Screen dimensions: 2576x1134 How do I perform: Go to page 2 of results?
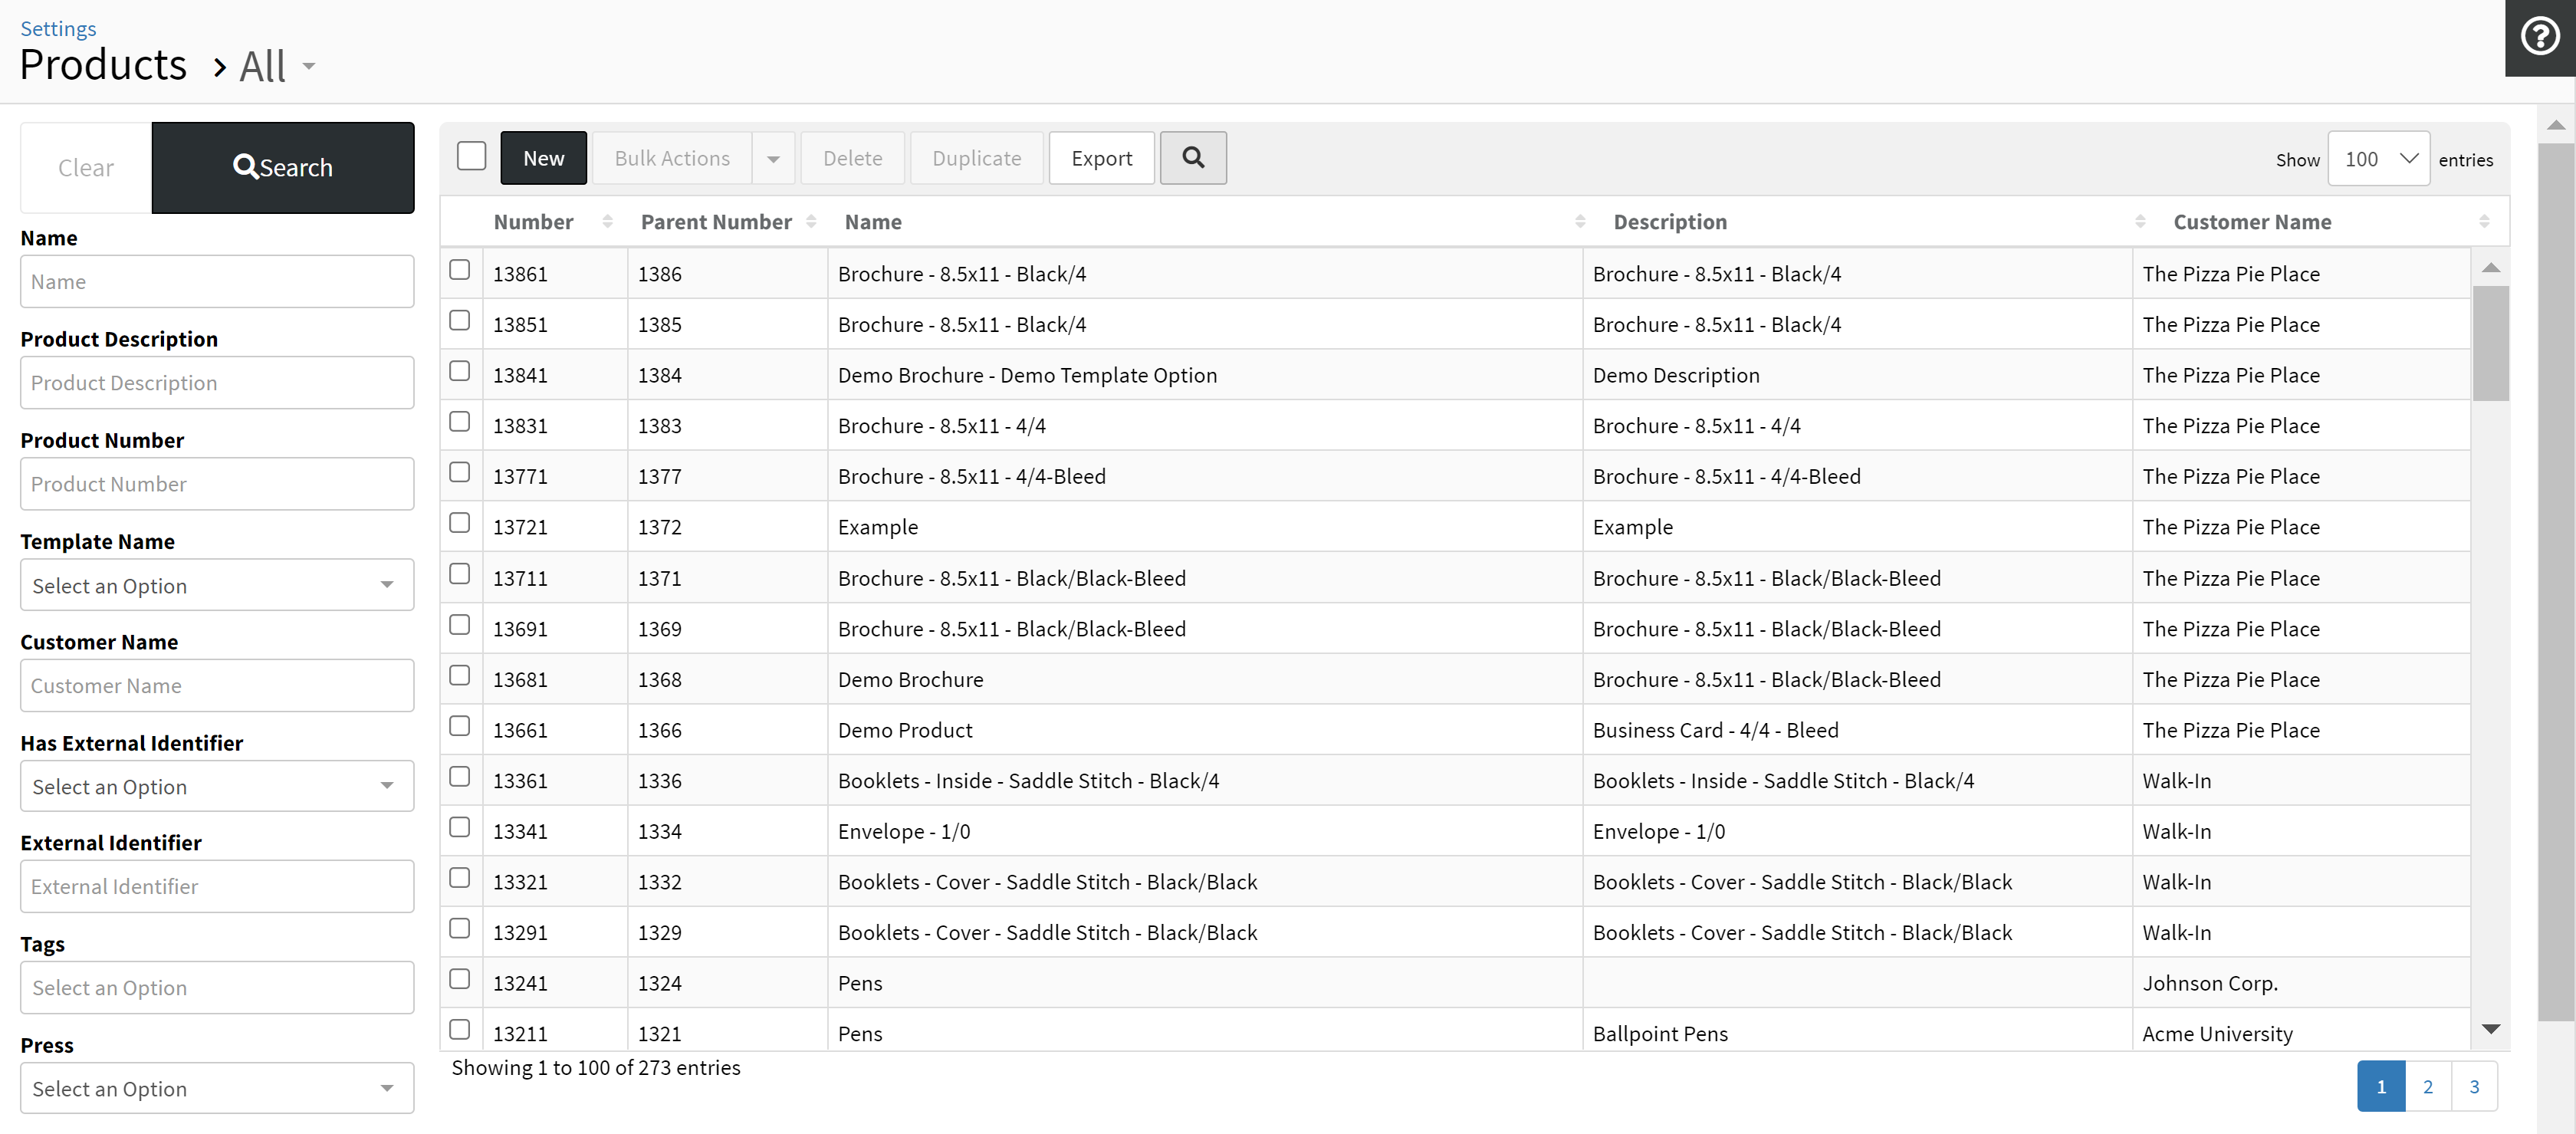tap(2428, 1087)
